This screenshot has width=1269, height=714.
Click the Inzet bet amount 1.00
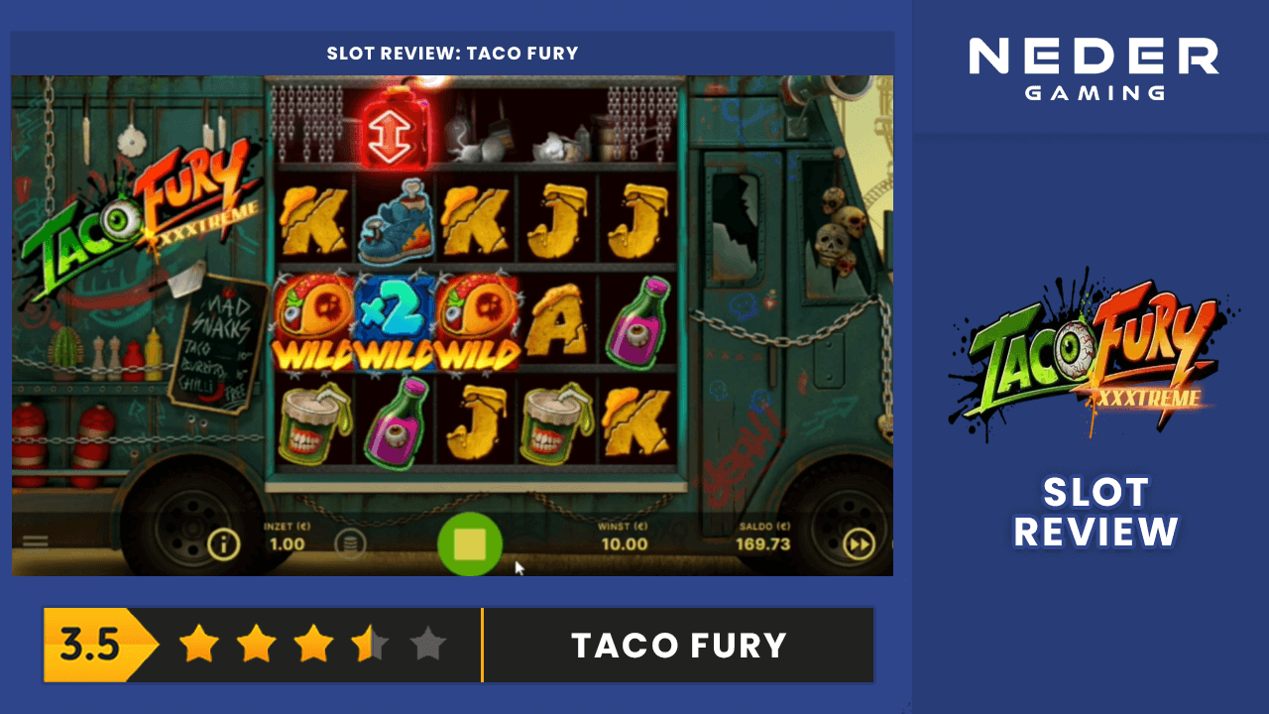(288, 544)
